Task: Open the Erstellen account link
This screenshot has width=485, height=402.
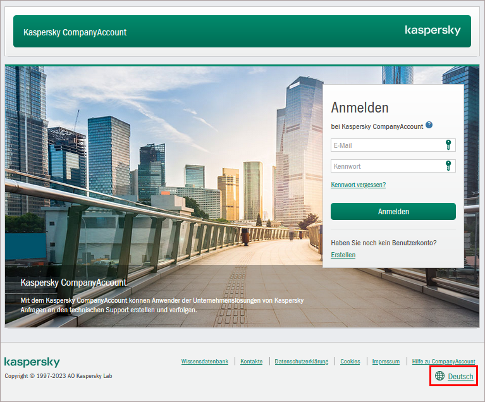Action: point(343,255)
